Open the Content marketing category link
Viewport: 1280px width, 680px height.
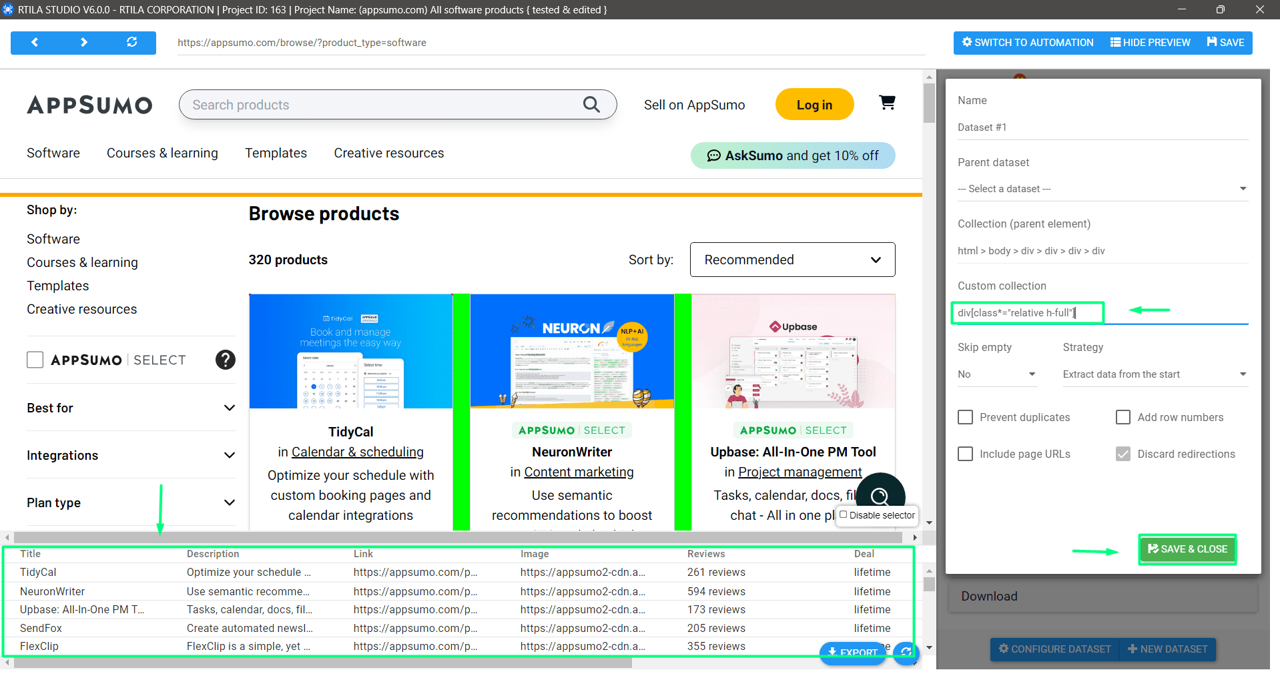coord(579,472)
